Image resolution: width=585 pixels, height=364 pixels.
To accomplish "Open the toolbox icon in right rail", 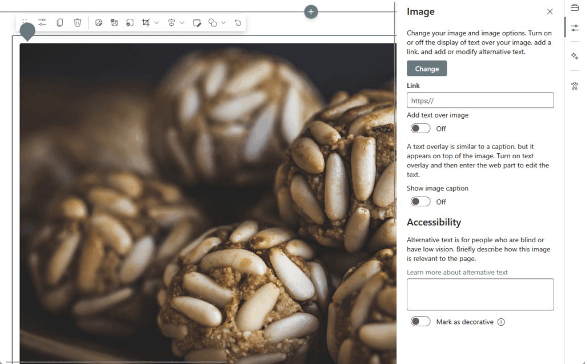I will click(575, 7).
